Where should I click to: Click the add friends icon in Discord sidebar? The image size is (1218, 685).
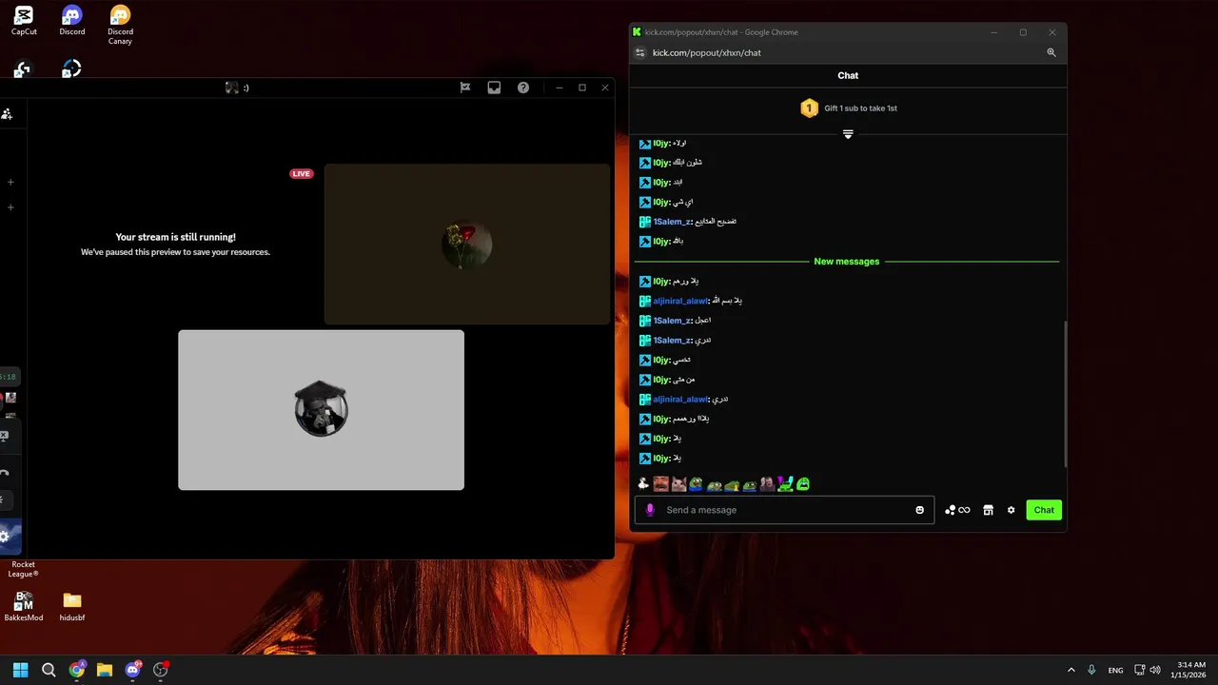7,114
